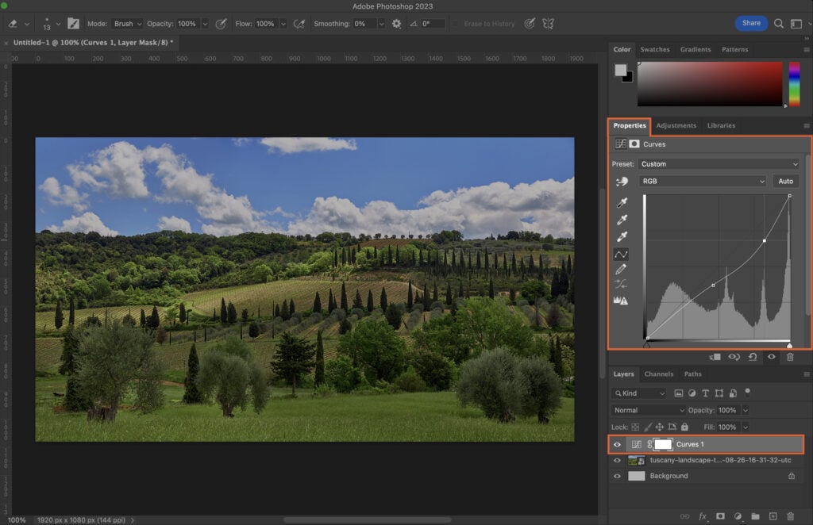Image resolution: width=813 pixels, height=525 pixels.
Task: Create a new layer with the plus icon
Action: click(x=773, y=516)
